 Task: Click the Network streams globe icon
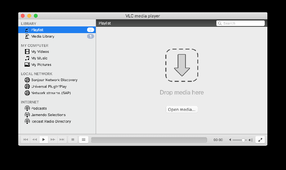27,93
